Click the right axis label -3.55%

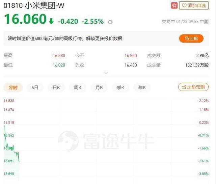point(203,174)
